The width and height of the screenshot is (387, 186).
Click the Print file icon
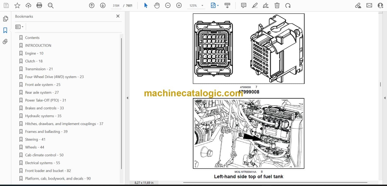pos(39,5)
